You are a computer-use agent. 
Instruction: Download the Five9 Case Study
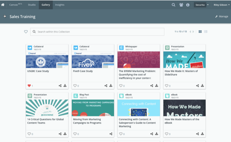click(111, 86)
